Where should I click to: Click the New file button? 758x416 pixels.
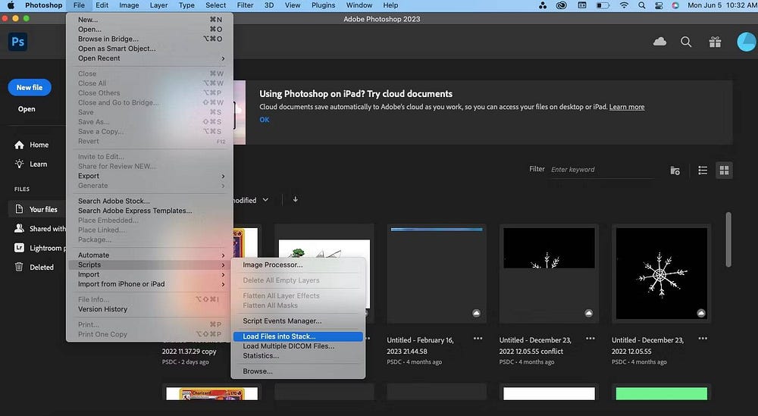pos(30,87)
